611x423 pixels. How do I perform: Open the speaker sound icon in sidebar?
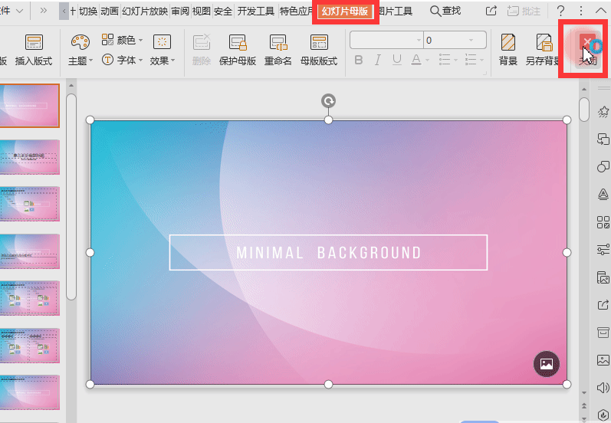coord(603,387)
